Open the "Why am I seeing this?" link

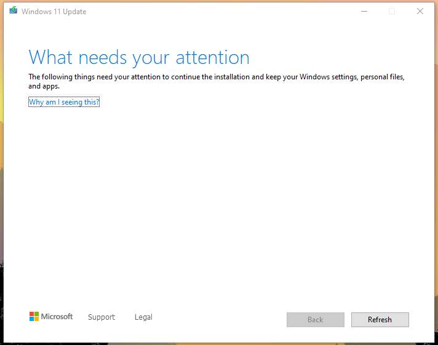click(64, 102)
